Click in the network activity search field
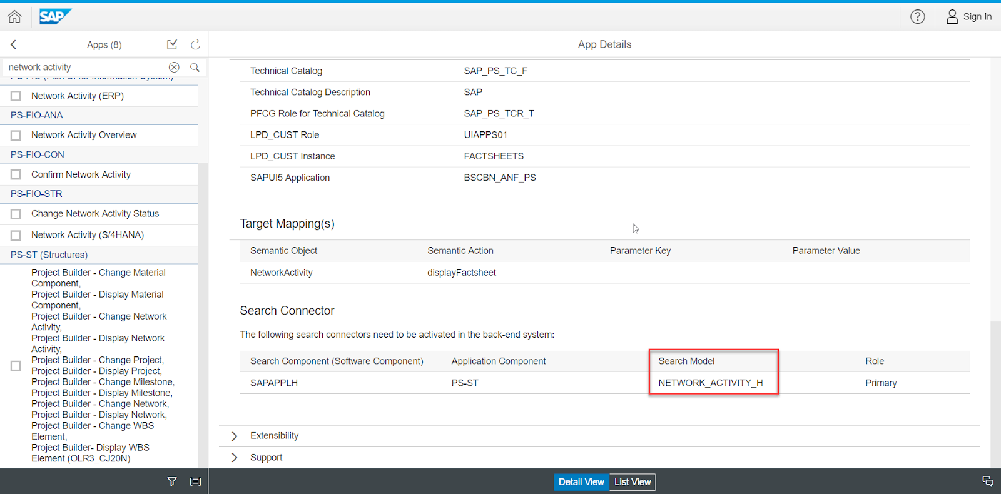Image resolution: width=1001 pixels, height=494 pixels. click(84, 67)
